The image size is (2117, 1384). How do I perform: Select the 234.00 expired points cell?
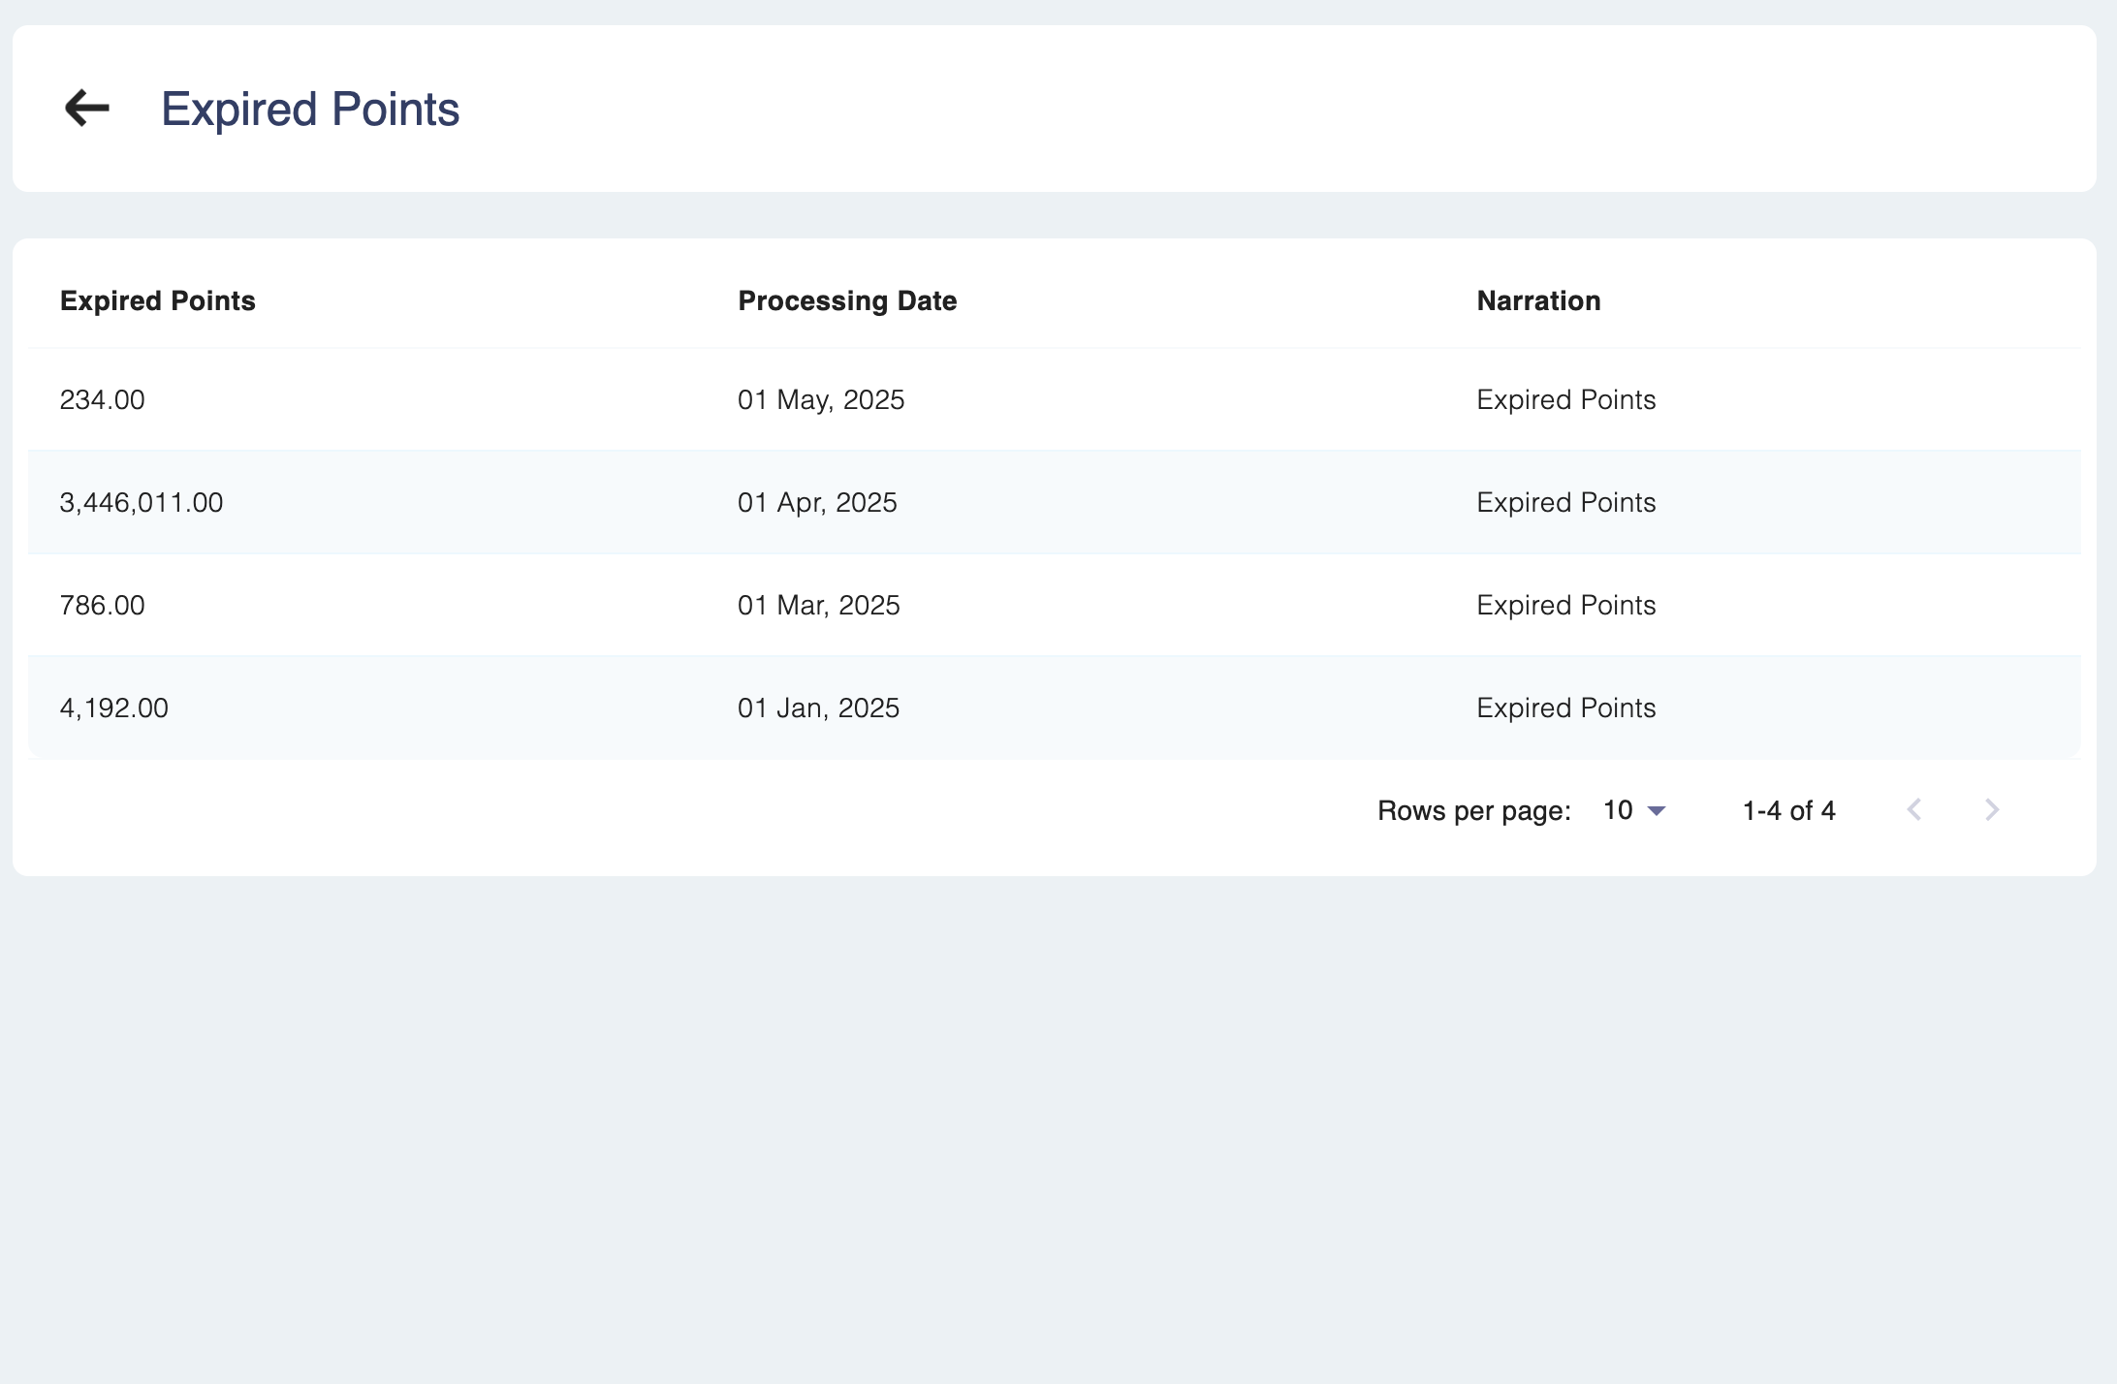click(x=102, y=400)
